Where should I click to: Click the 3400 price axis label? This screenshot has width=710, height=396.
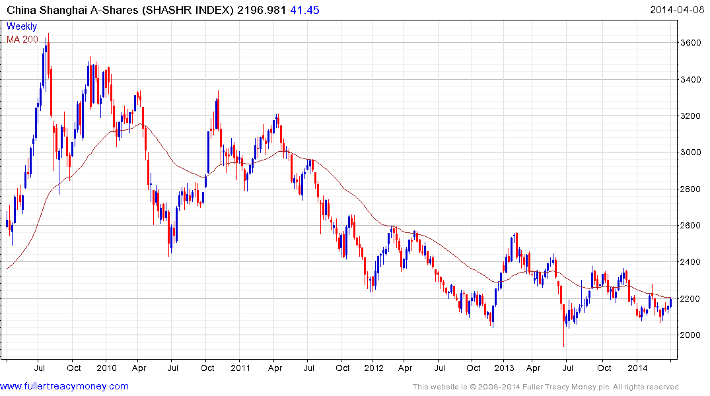click(691, 80)
